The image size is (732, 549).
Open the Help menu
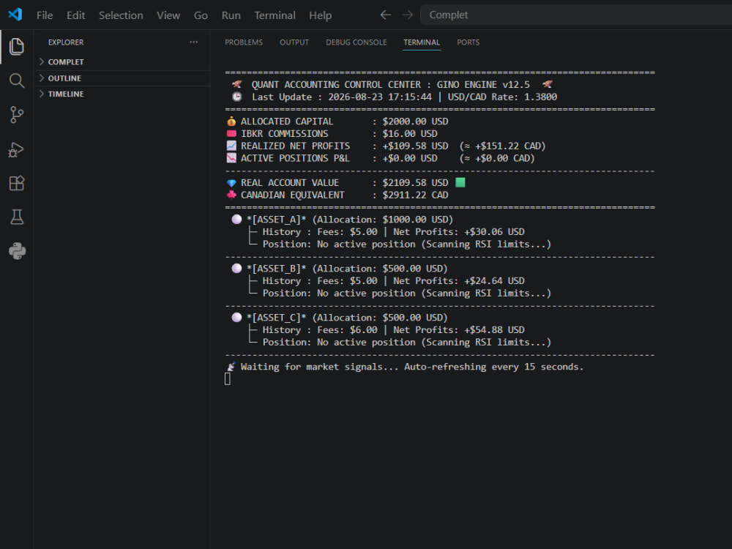321,15
